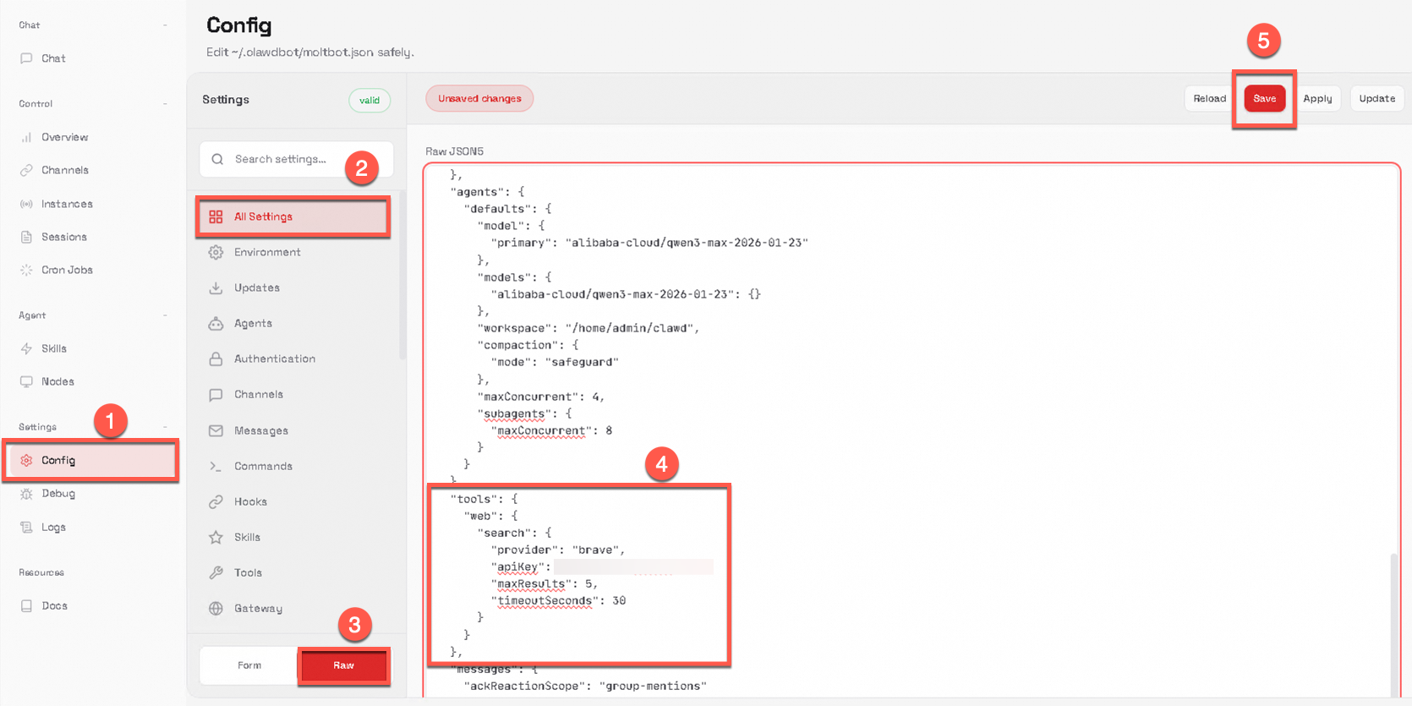
Task: Click the Channels link icon in the left sidebar
Action: (x=26, y=170)
